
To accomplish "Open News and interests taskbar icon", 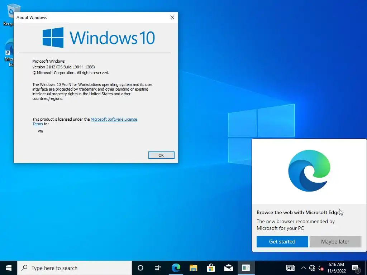I will 290,268.
